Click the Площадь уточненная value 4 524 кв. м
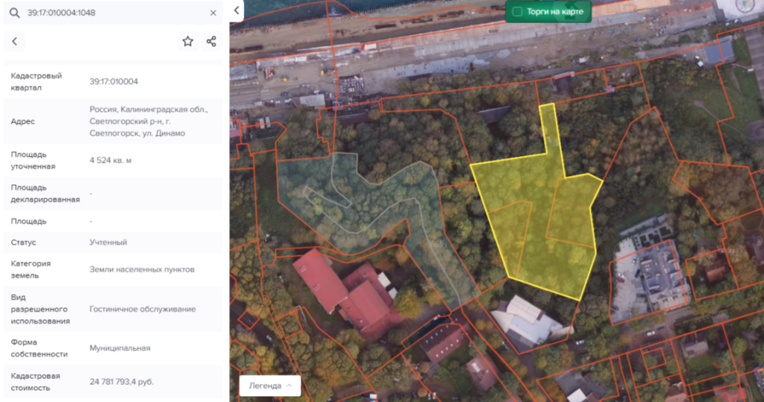 point(110,160)
